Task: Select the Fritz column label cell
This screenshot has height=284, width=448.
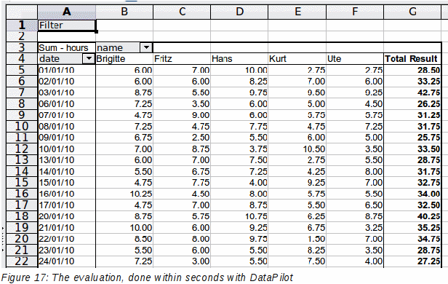Action: click(182, 59)
